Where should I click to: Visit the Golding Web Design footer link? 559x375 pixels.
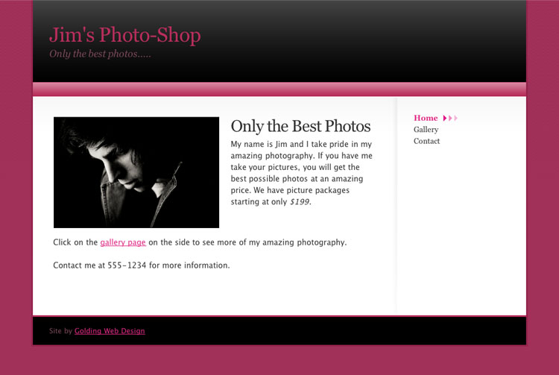(110, 331)
